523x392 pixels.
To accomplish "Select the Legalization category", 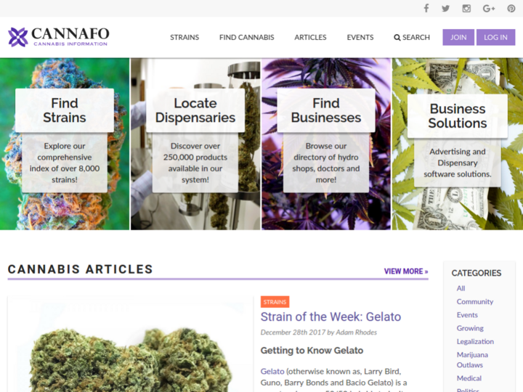I will pyautogui.click(x=475, y=341).
